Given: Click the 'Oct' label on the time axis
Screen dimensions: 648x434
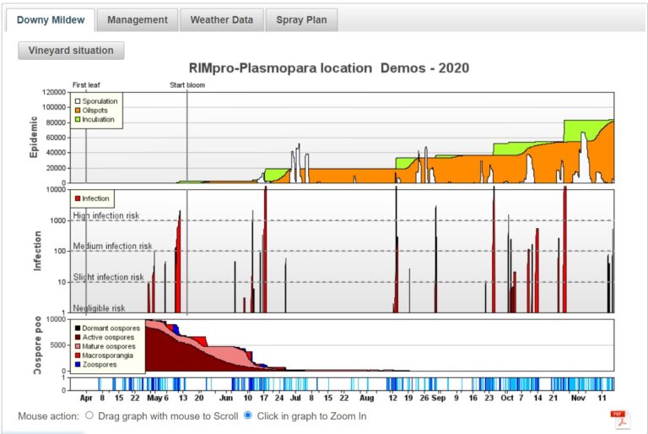Looking at the screenshot, I should click(506, 398).
